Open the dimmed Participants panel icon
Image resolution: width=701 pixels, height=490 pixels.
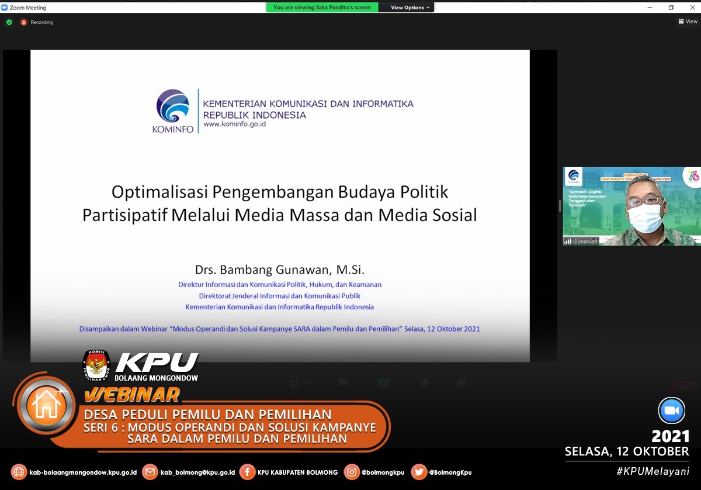click(x=294, y=384)
